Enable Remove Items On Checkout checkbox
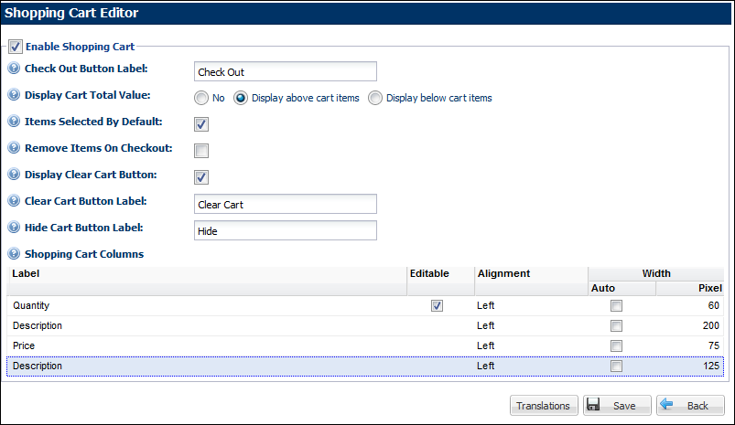735x425 pixels. tap(201, 151)
